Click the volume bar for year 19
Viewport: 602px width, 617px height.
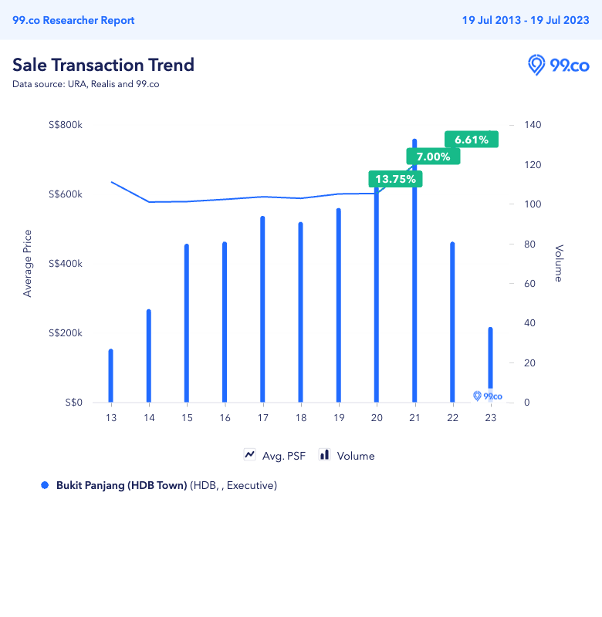[339, 305]
